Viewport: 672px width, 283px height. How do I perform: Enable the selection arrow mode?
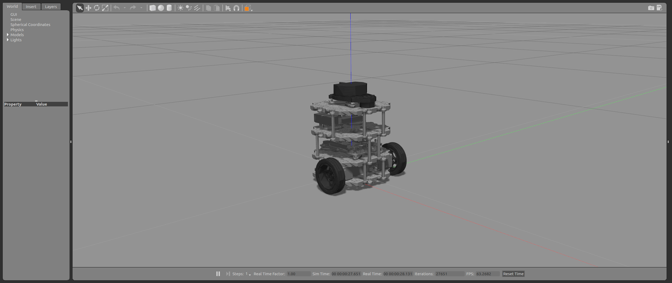[79, 8]
